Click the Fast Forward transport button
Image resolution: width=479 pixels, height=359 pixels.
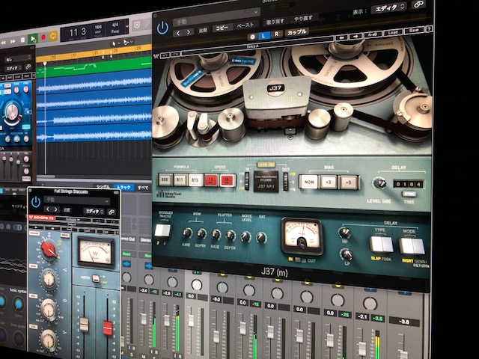13,41
